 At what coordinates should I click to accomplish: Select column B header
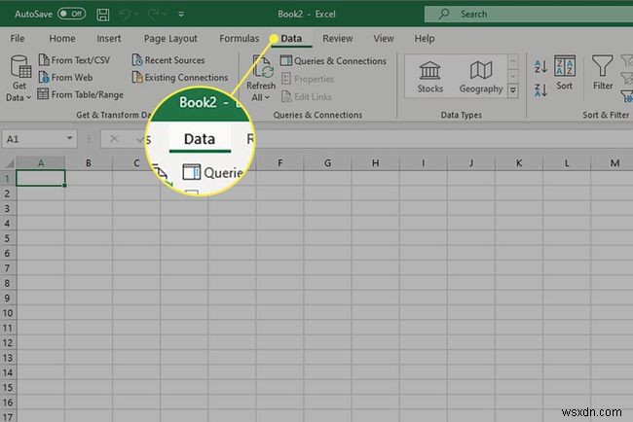[x=89, y=163]
